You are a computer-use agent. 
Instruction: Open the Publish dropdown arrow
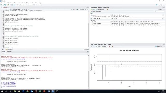pos(162,47)
